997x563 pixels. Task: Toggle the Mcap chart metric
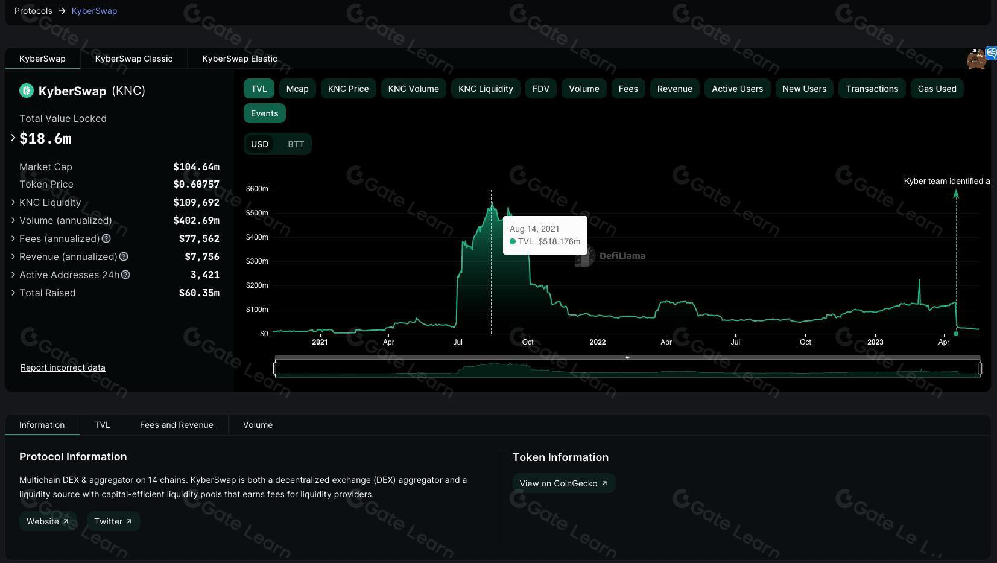297,89
